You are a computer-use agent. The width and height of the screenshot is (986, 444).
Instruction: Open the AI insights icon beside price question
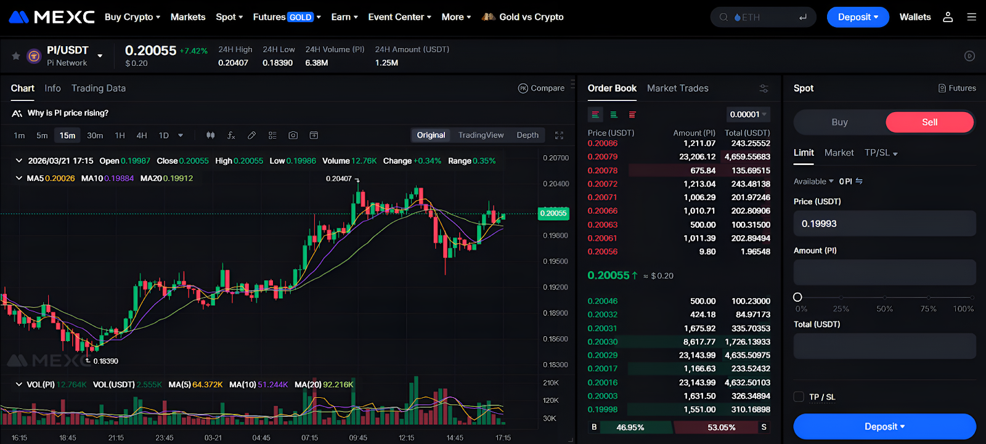point(17,113)
